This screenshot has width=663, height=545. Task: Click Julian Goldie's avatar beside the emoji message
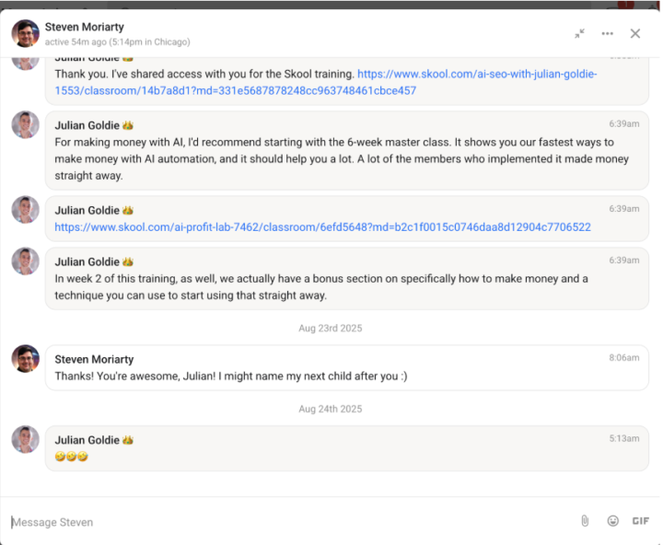coord(26,439)
